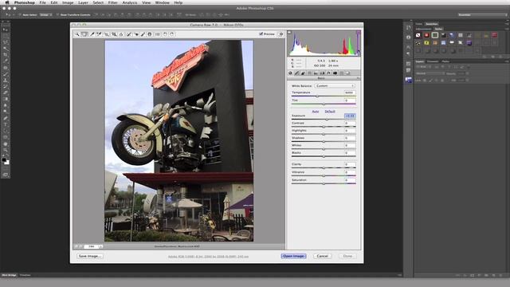Image resolution: width=510 pixels, height=287 pixels.
Task: Open the Lens Corrections panel tab
Action: coord(322,73)
